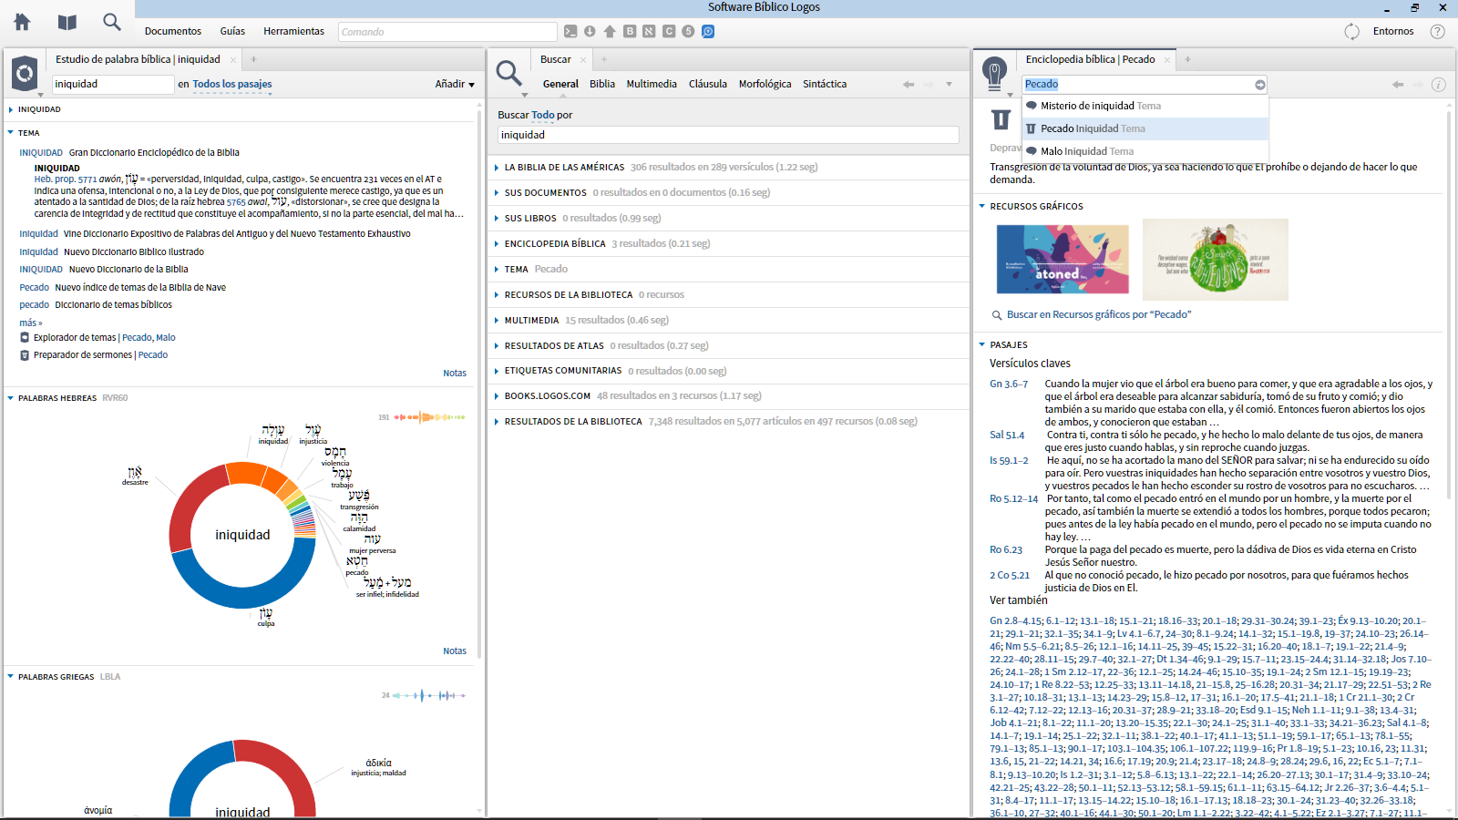Switch to the Sintáctica search type
The height and width of the screenshot is (820, 1458).
click(825, 84)
